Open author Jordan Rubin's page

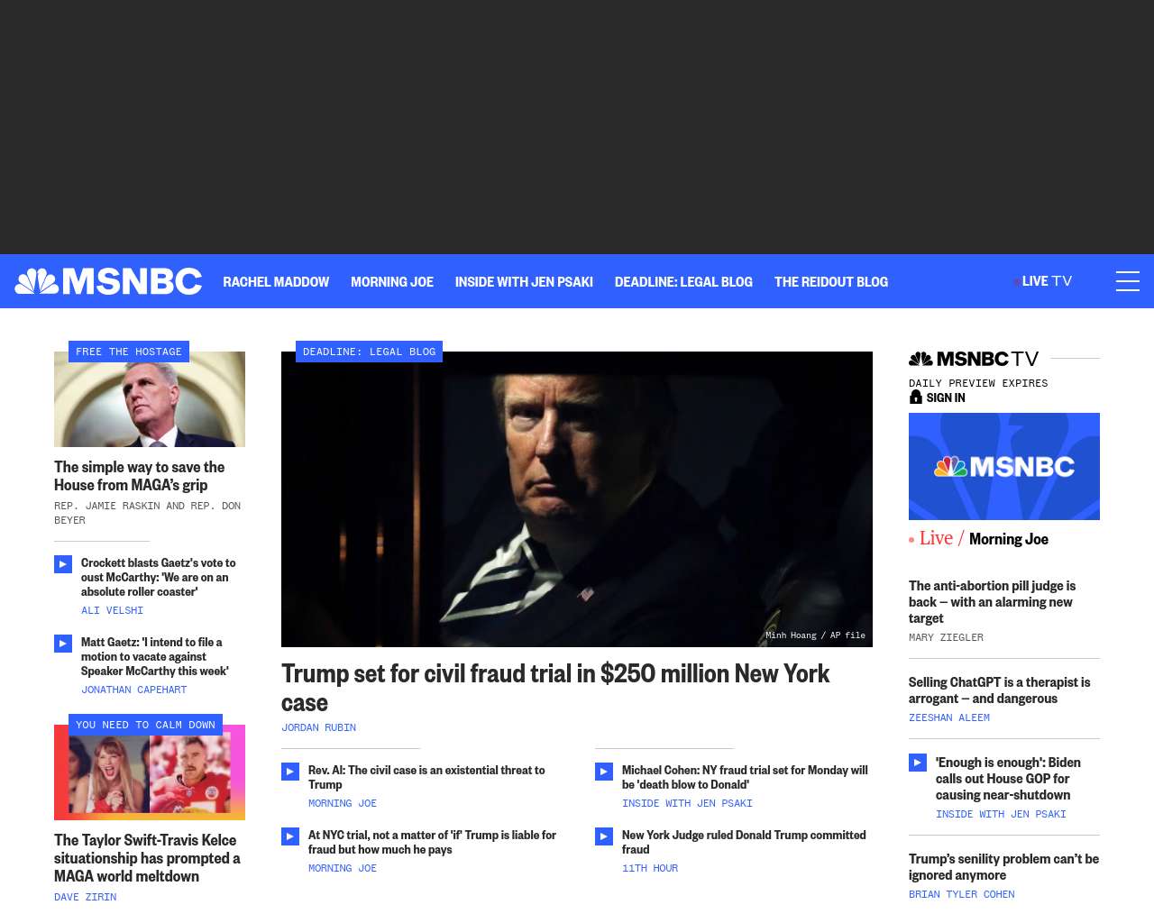318,727
